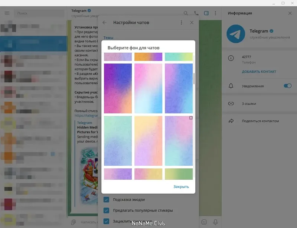297x228 pixels.
Task: Search within the Telegram chat
Action: click(x=186, y=13)
